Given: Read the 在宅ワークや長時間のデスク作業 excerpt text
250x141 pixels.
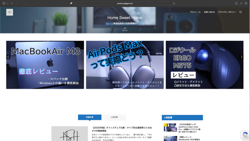Looking at the screenshot, I should [x=122, y=137].
